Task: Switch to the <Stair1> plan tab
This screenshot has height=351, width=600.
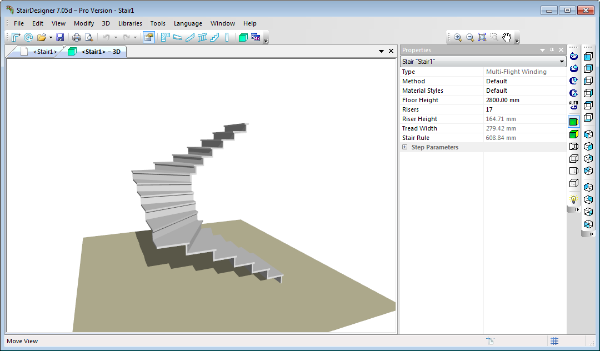Action: [x=39, y=52]
